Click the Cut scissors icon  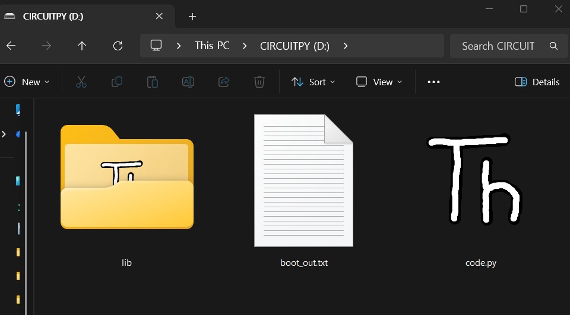81,82
